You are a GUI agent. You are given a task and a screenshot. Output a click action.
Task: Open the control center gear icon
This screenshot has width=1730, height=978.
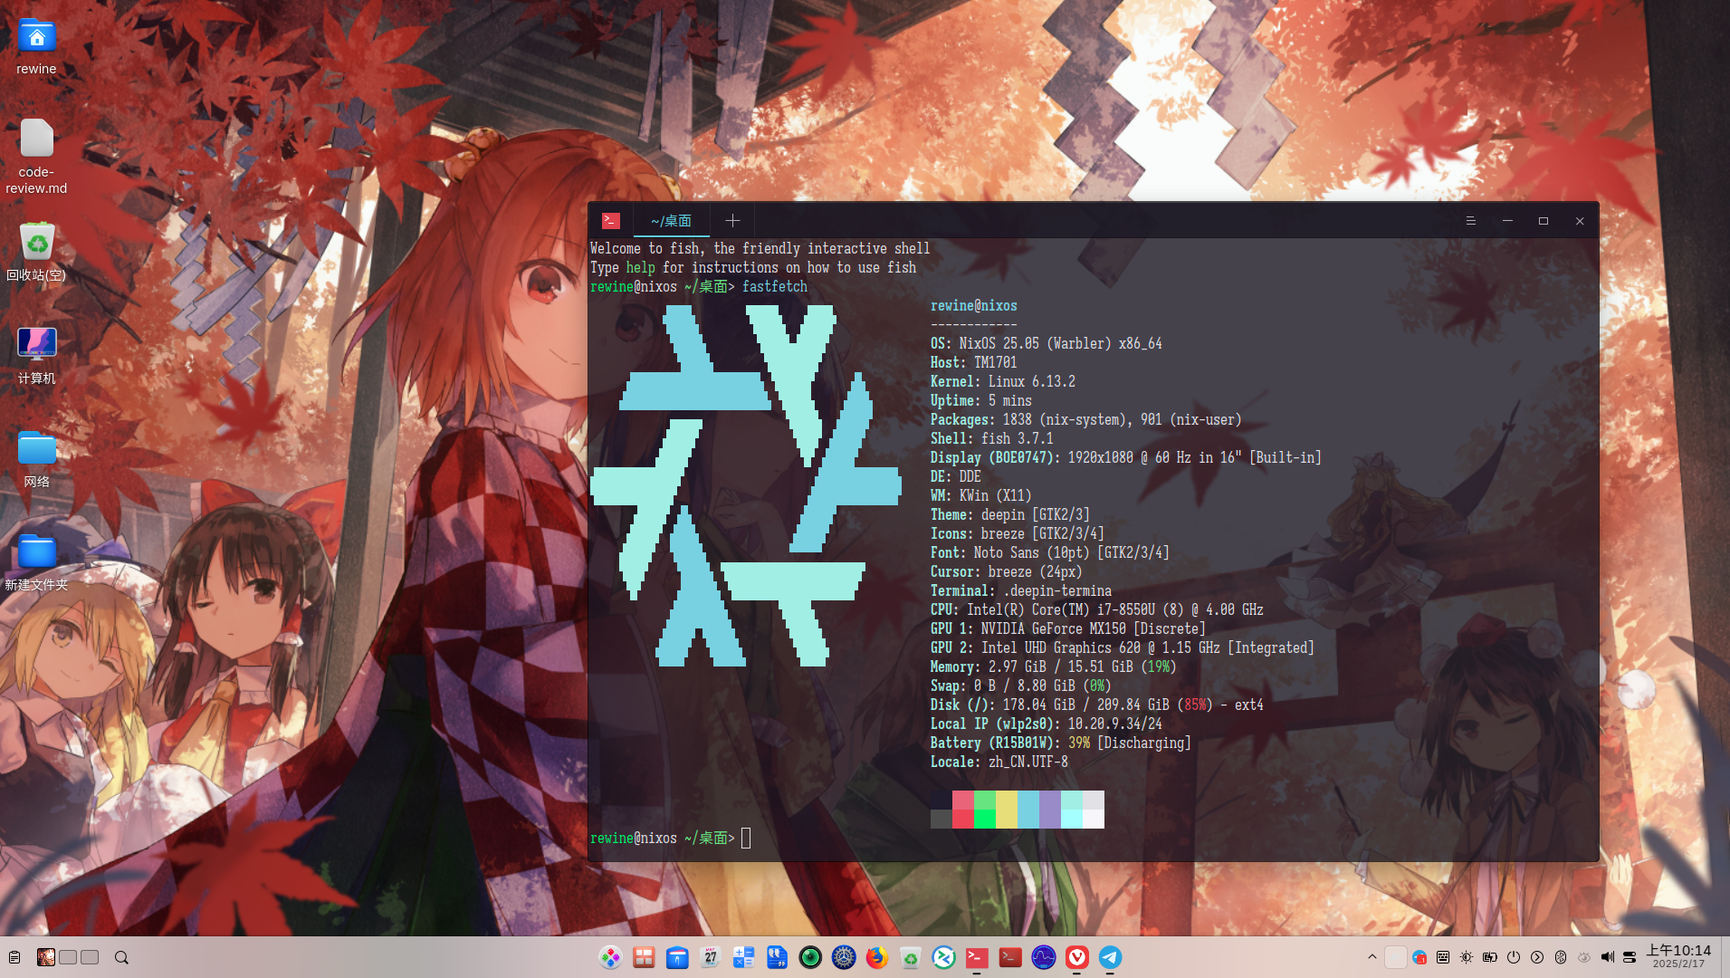click(844, 957)
